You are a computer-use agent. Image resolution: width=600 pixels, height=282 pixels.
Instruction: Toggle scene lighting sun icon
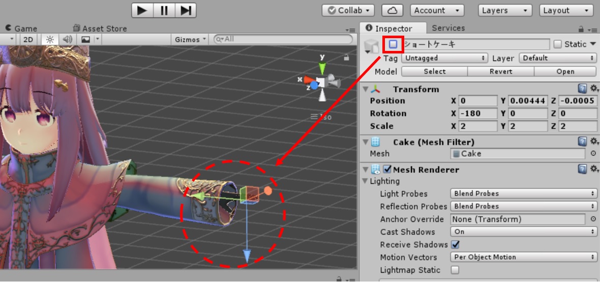coord(50,39)
